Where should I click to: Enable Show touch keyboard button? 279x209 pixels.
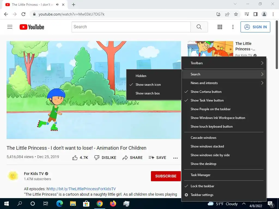pyautogui.click(x=224, y=127)
